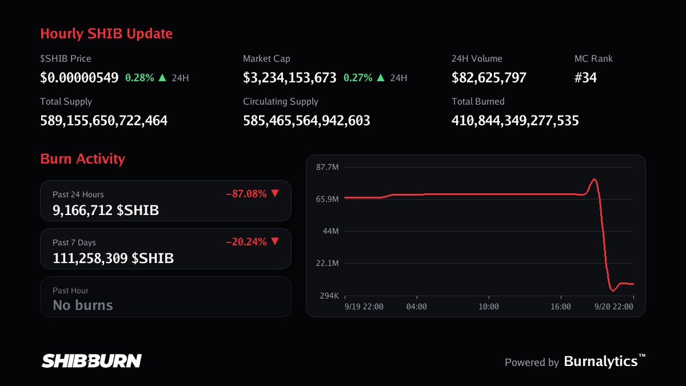Click the red down arrow beside -20.24%
686x386 pixels.
(274, 241)
